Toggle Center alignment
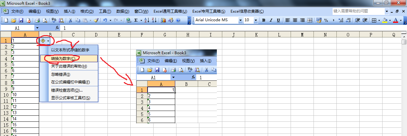407x136 pixels. 295,20
